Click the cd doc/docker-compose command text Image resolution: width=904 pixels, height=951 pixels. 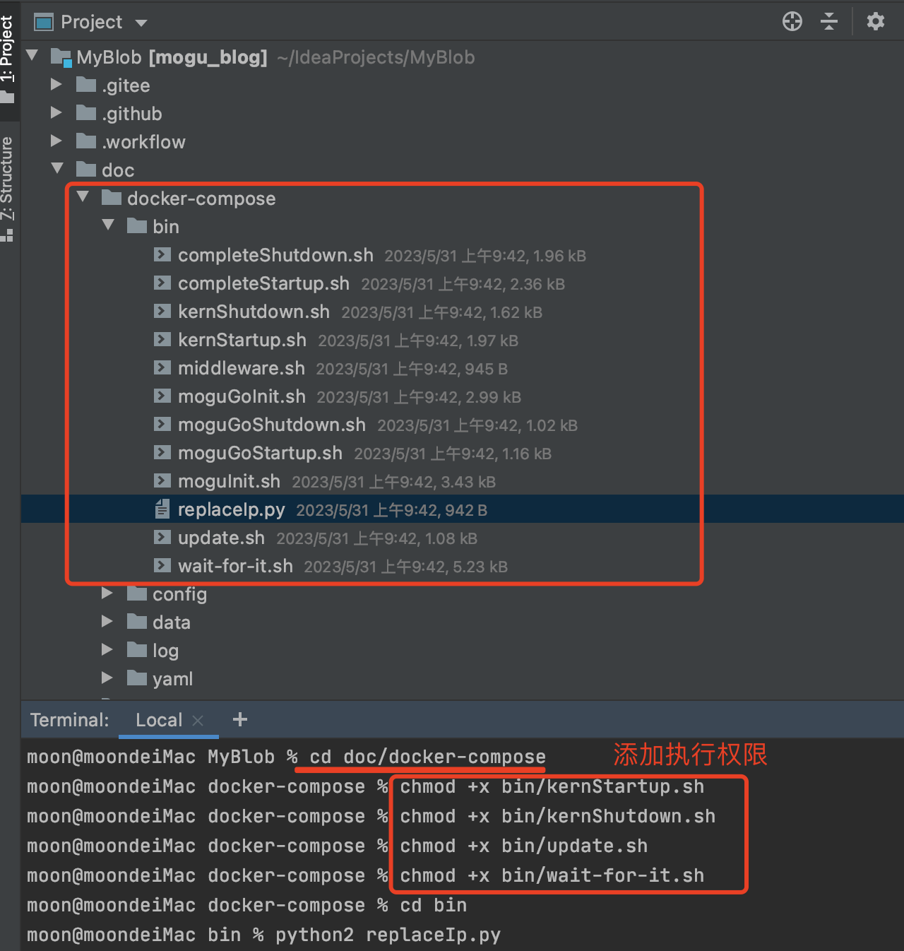427,757
